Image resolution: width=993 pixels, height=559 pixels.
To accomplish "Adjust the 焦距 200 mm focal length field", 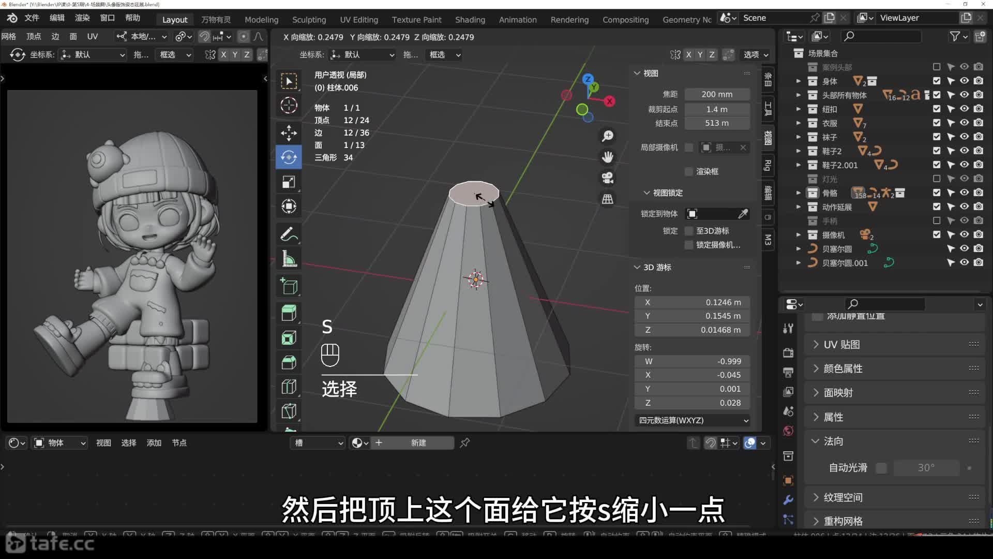I will click(x=717, y=94).
